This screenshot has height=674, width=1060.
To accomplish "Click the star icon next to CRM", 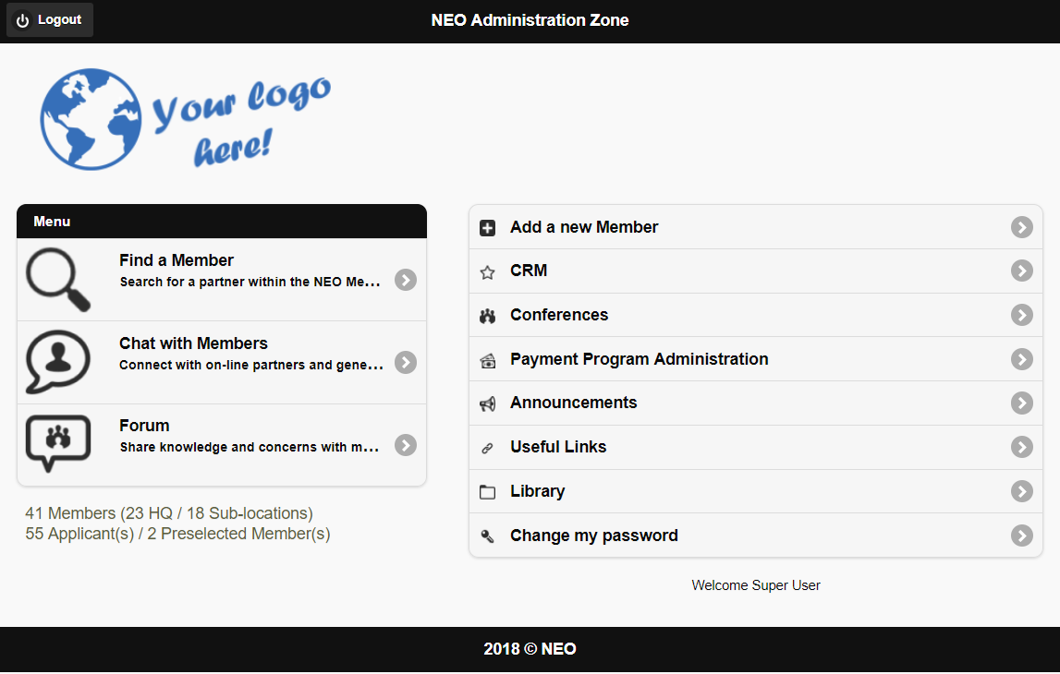I will tap(487, 272).
